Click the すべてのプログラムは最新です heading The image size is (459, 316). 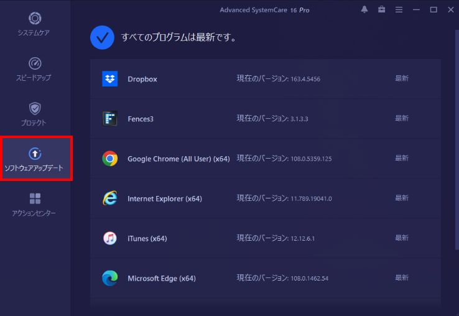coord(179,37)
